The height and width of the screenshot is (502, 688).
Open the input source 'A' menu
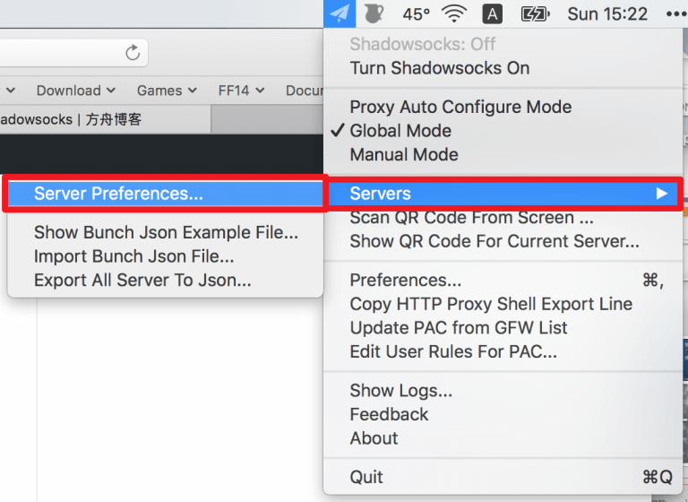click(493, 14)
